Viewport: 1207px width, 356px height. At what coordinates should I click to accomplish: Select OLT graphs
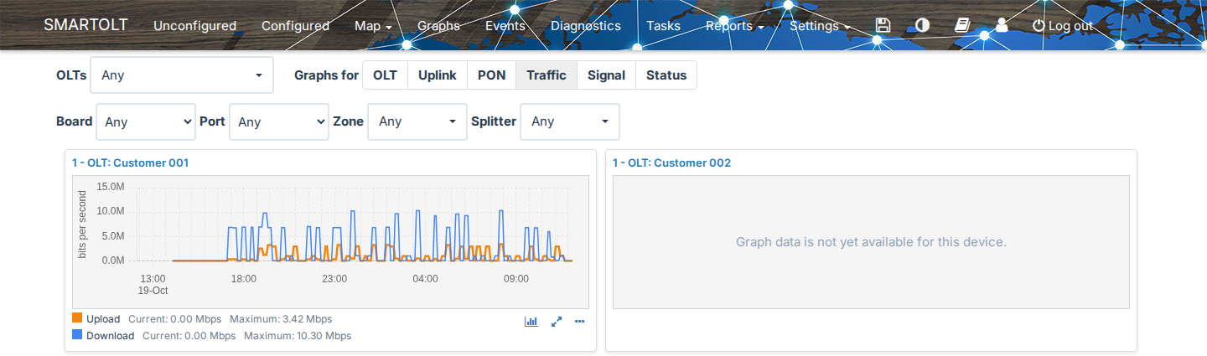385,75
